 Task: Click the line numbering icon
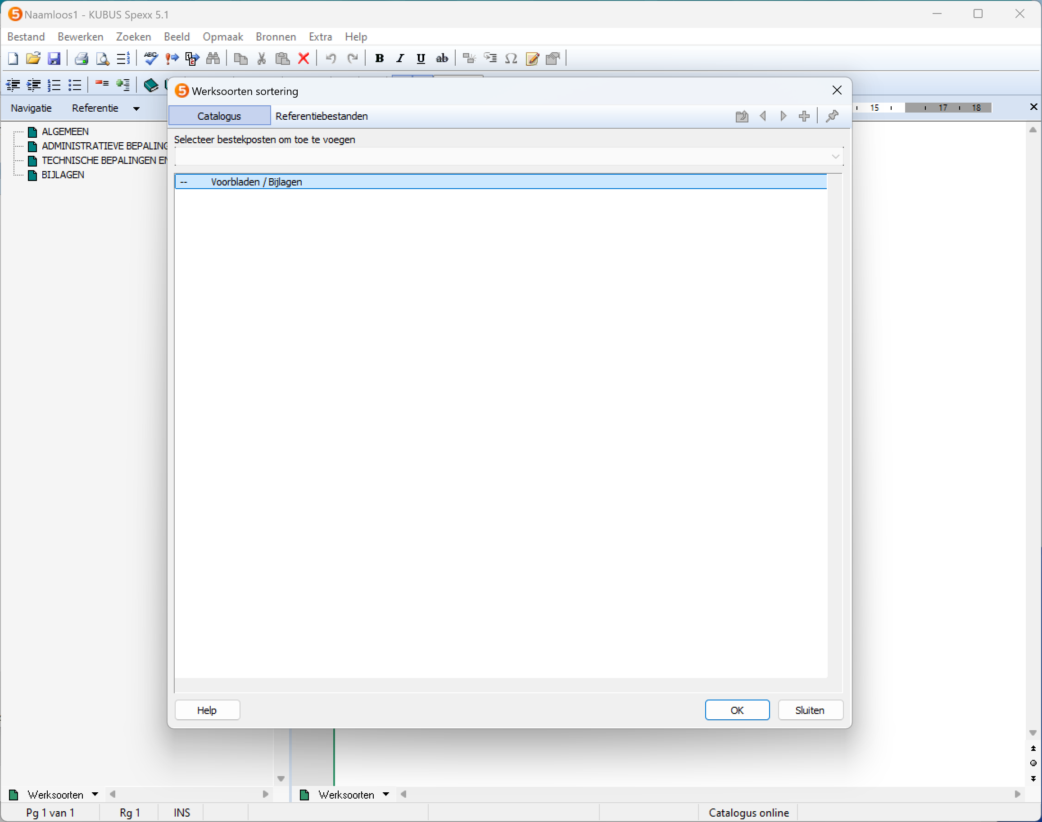pyautogui.click(x=123, y=58)
